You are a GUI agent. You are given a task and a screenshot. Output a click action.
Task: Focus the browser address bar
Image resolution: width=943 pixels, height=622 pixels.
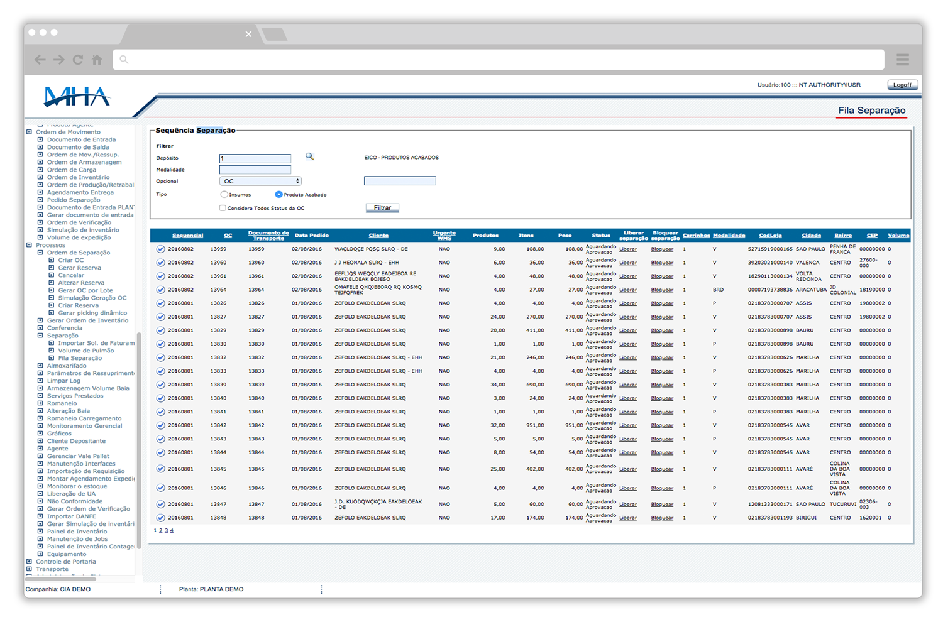(499, 60)
